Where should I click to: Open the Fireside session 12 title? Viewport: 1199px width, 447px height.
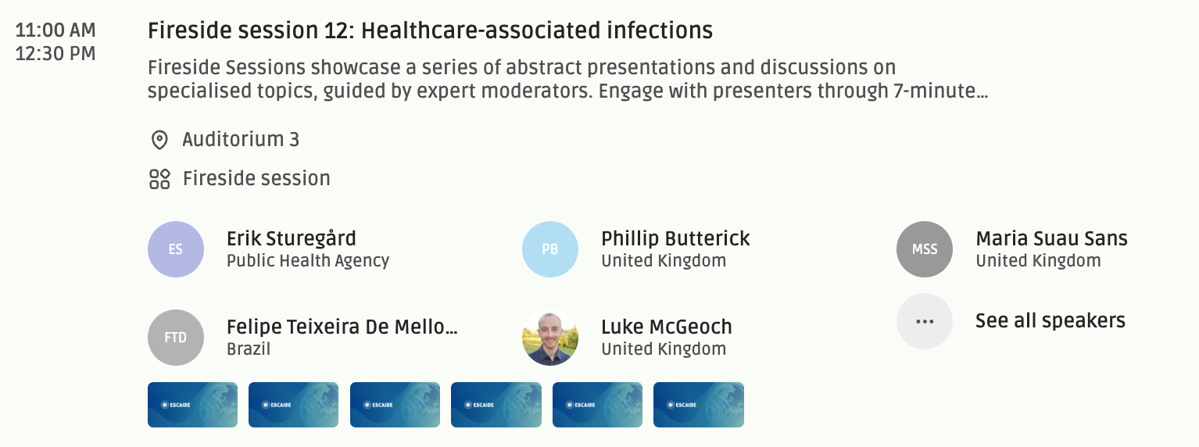point(430,30)
